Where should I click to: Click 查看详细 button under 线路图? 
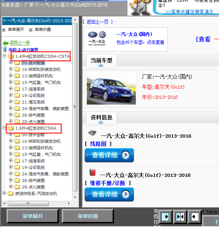coord(109,155)
